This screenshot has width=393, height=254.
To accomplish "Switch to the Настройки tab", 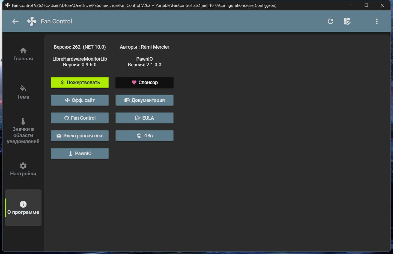I will point(23,169).
